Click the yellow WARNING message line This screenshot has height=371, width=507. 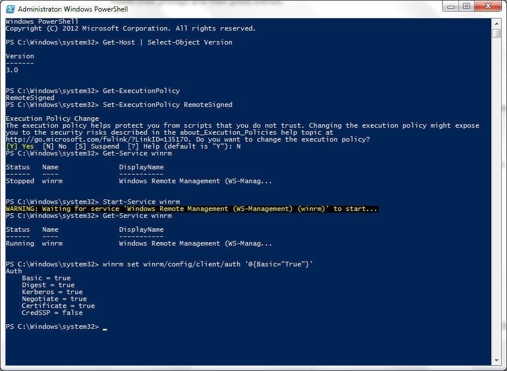(x=192, y=209)
